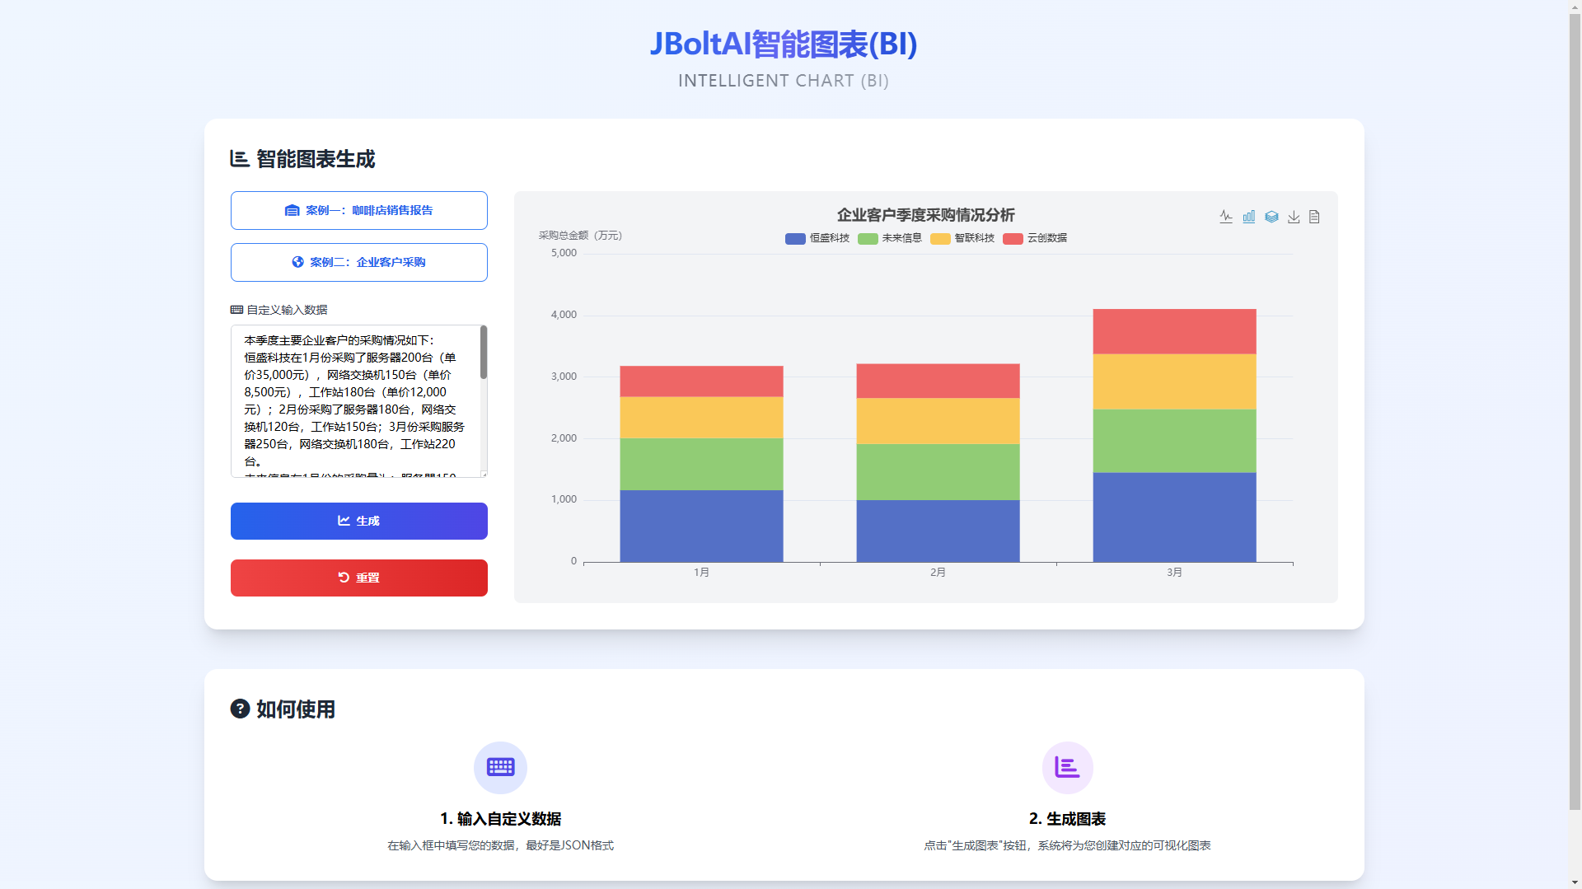This screenshot has width=1582, height=889.
Task: Click the 如何使用 section heading
Action: coord(296,709)
